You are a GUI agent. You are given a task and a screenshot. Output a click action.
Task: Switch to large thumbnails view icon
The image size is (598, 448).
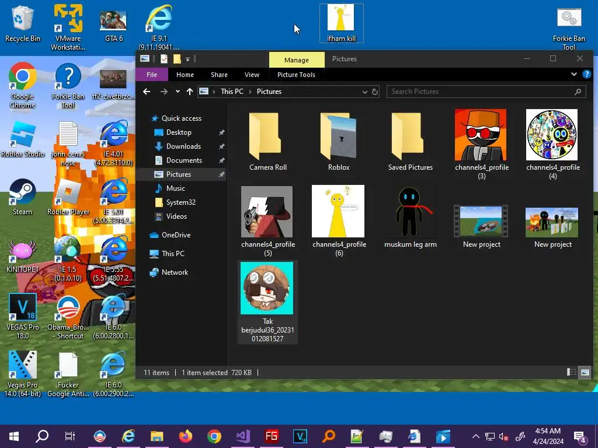(x=585, y=372)
